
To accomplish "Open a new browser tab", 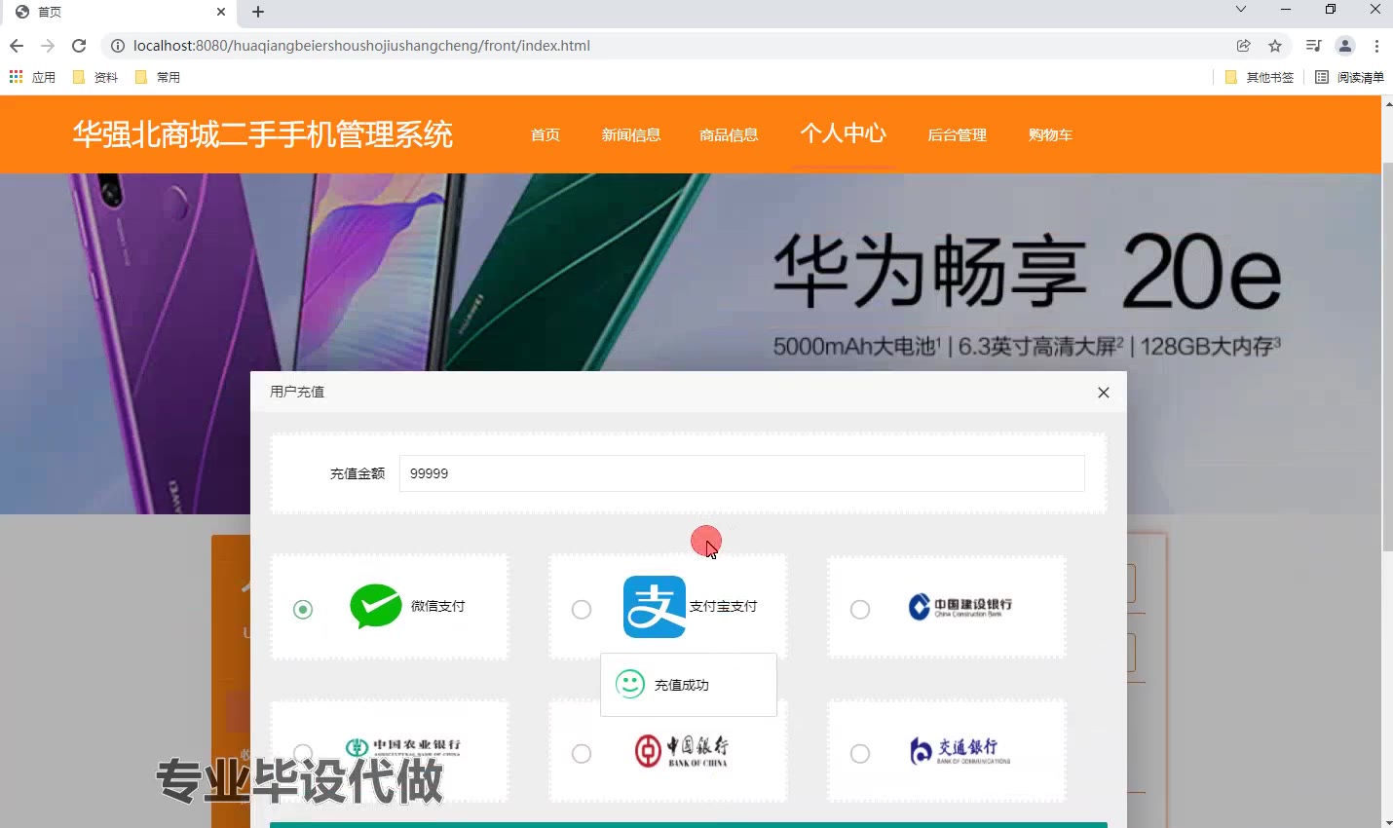I will (258, 12).
